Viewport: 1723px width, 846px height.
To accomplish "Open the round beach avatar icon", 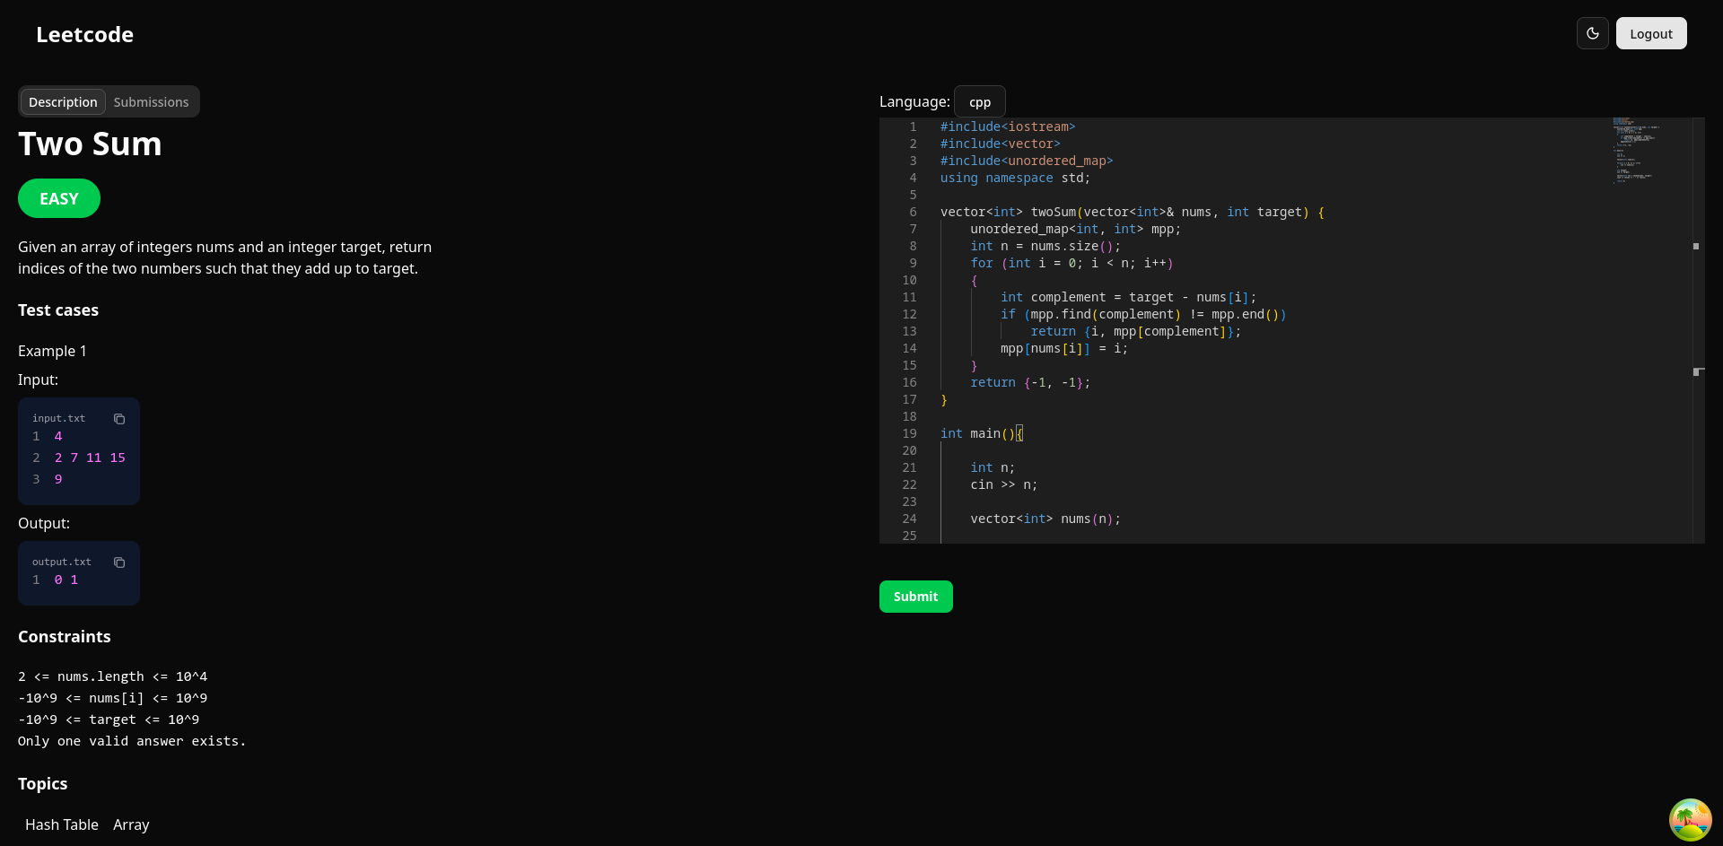I will (x=1690, y=820).
